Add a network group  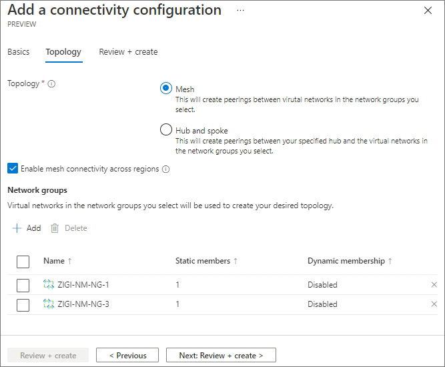coord(27,228)
